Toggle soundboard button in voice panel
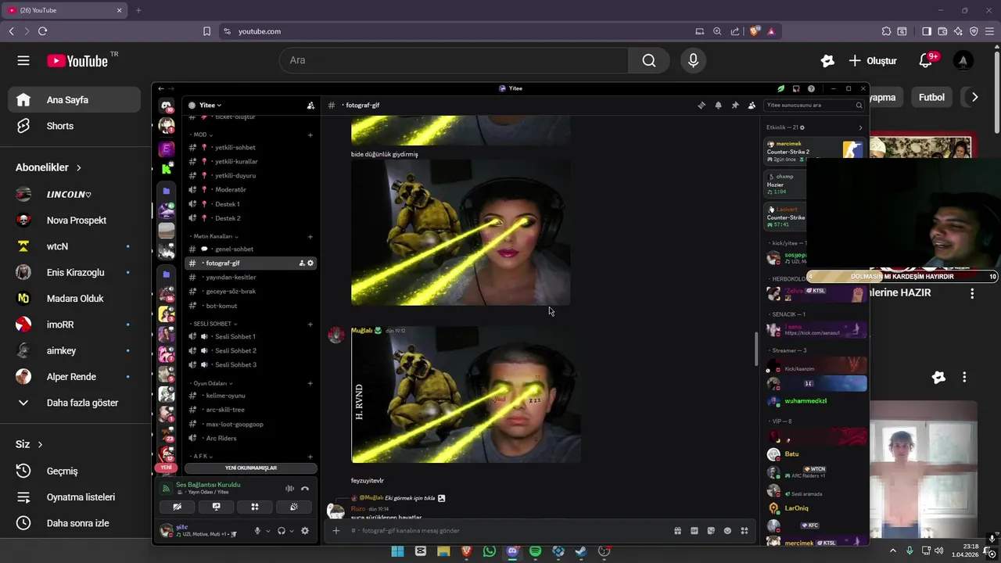The width and height of the screenshot is (1001, 563). pos(293,507)
